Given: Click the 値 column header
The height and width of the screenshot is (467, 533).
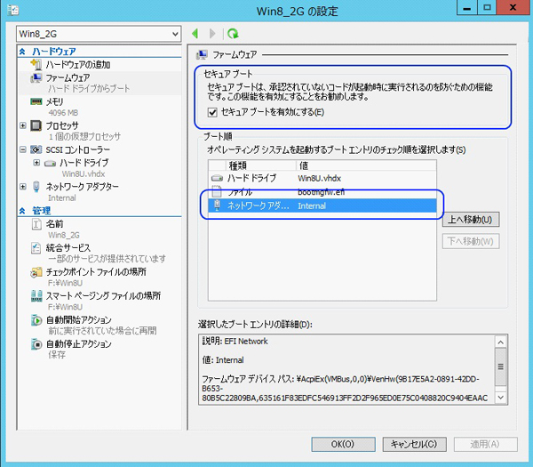Looking at the screenshot, I should [x=366, y=165].
